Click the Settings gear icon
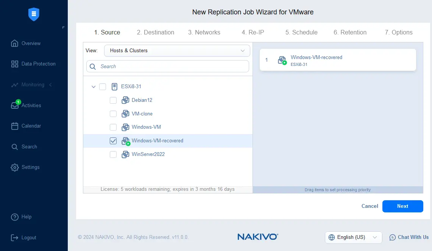Viewport: 432px width, 251px height. click(15, 167)
